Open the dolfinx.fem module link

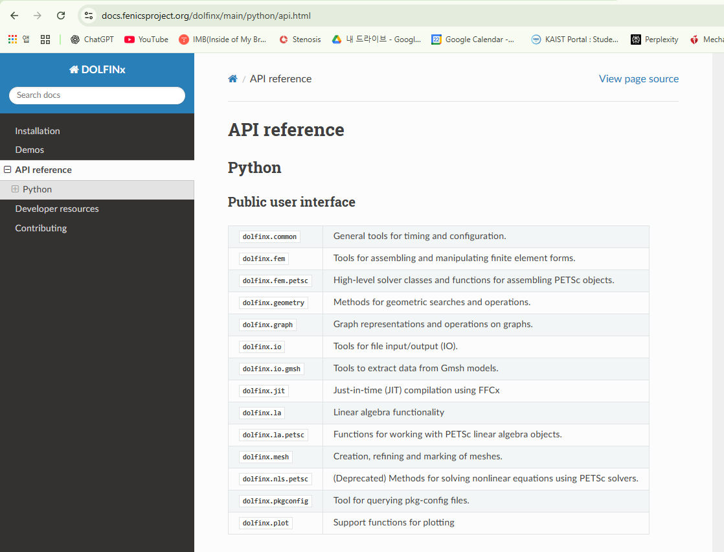point(264,259)
